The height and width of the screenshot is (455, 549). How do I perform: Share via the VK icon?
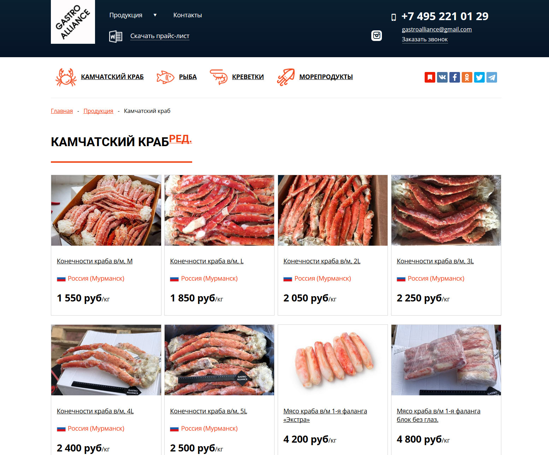pyautogui.click(x=442, y=77)
